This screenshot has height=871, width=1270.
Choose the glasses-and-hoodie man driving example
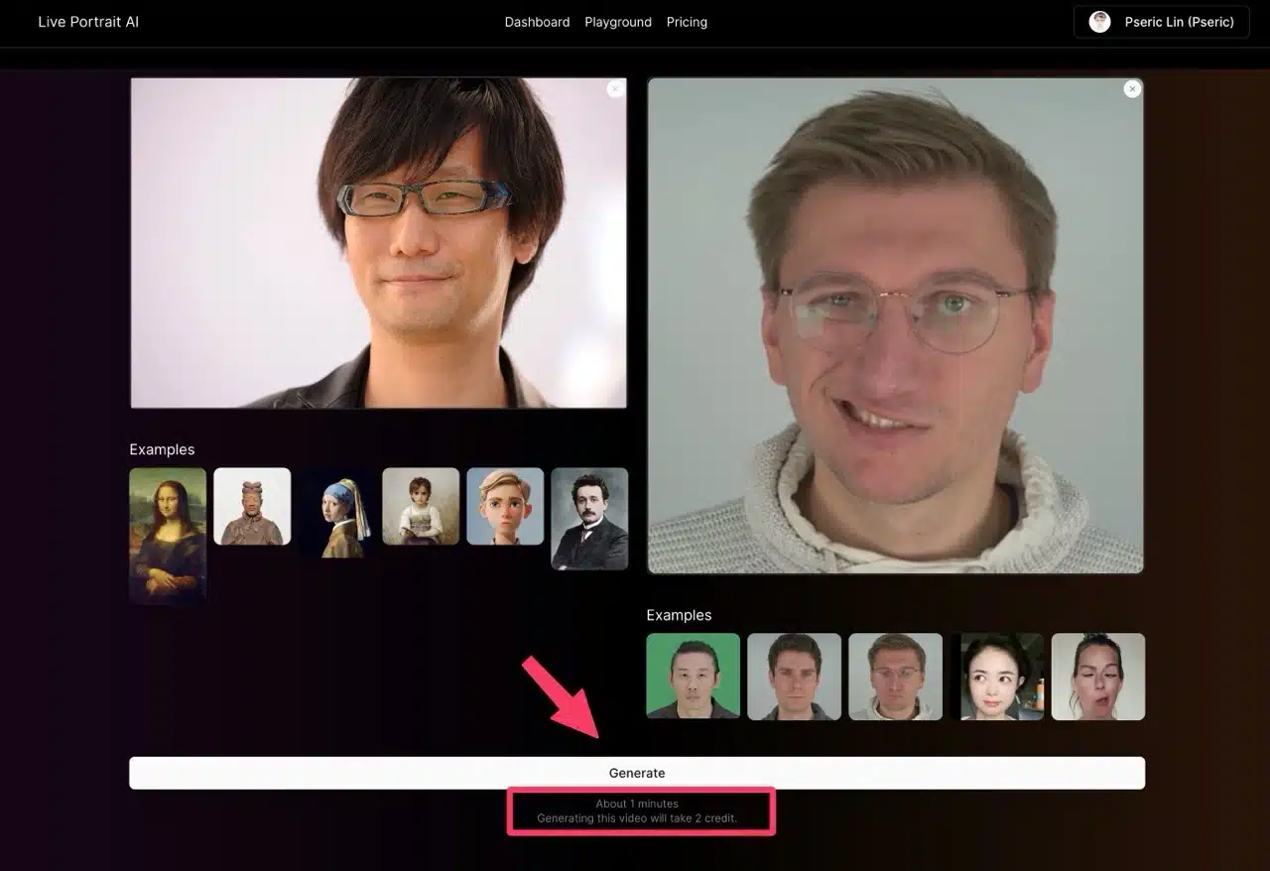tap(895, 677)
